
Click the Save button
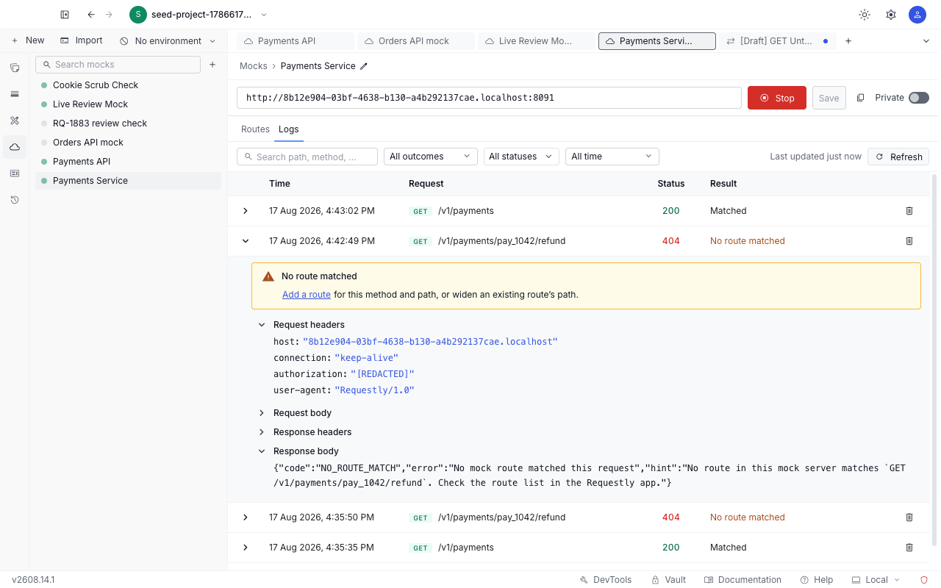pyautogui.click(x=829, y=98)
